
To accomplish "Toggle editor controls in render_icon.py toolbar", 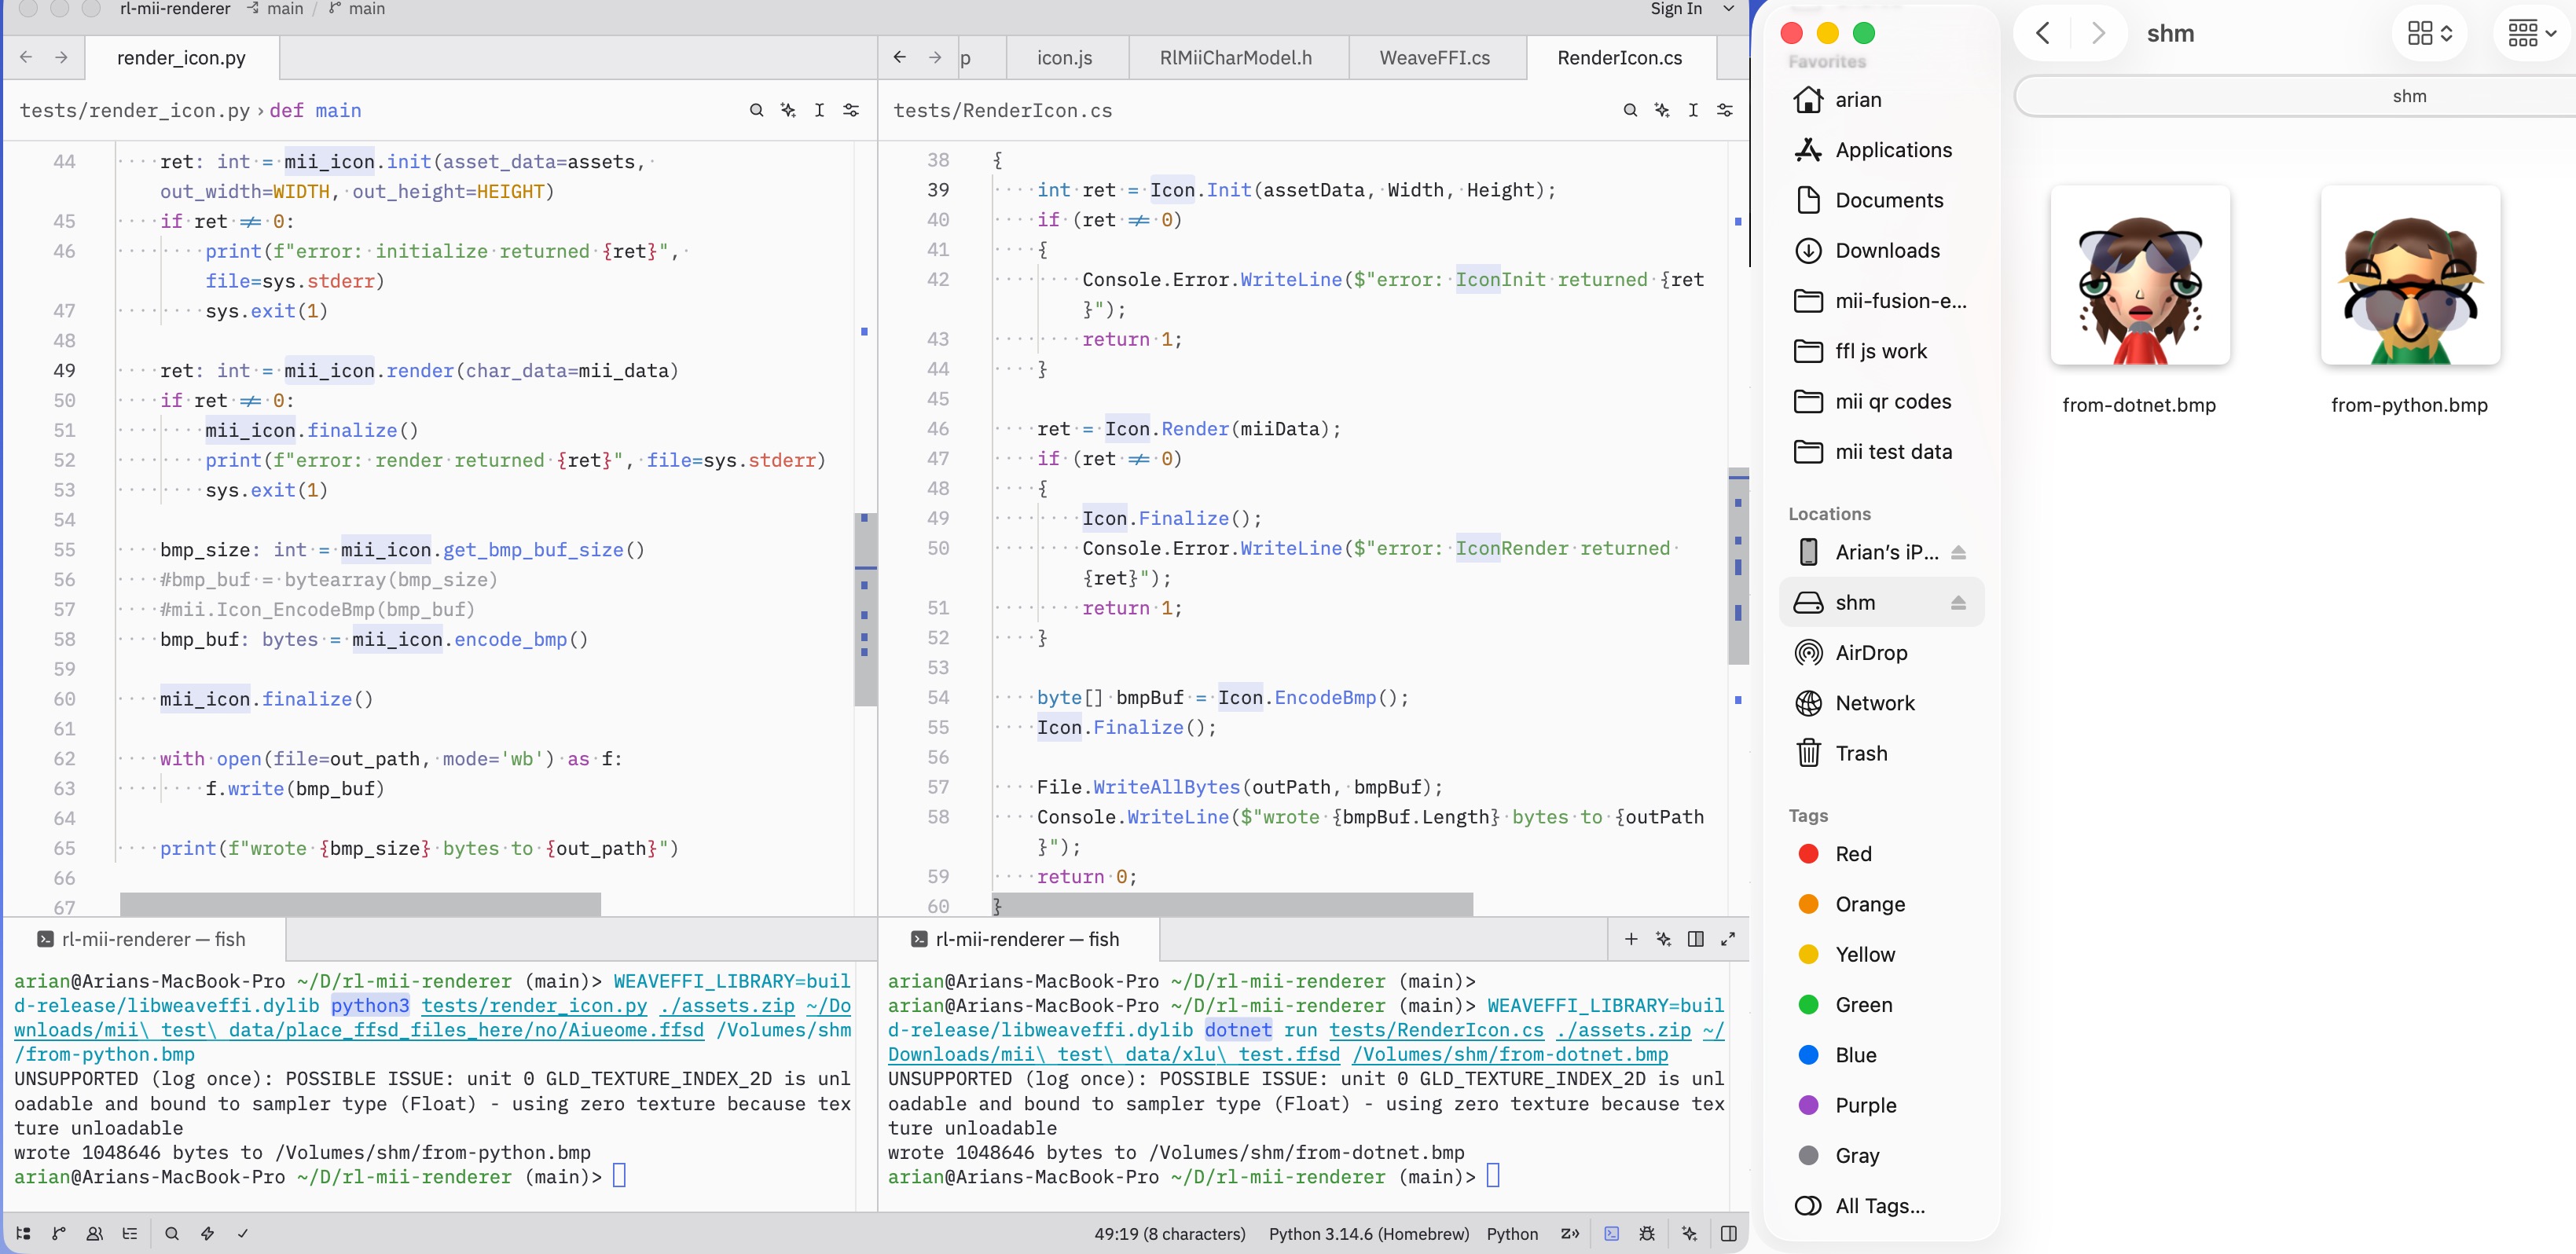I will click(851, 110).
